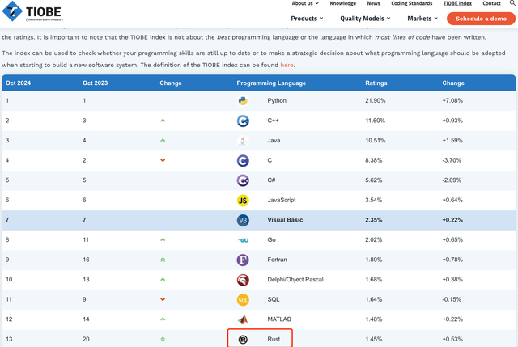Open the Knowledge nav item
The image size is (518, 347).
tap(343, 3)
